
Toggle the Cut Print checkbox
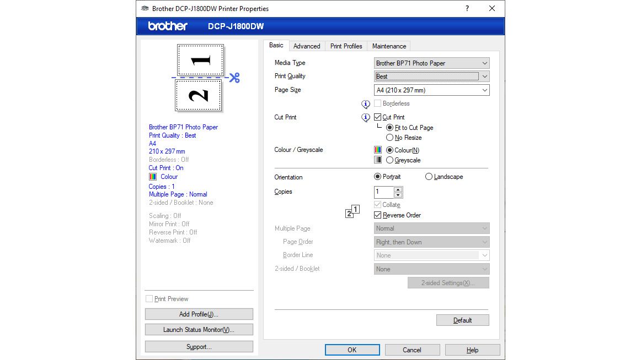click(378, 117)
